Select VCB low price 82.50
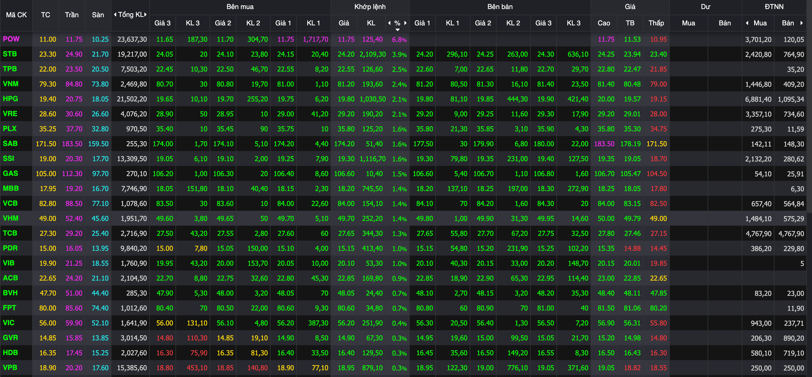The image size is (812, 377). point(658,204)
